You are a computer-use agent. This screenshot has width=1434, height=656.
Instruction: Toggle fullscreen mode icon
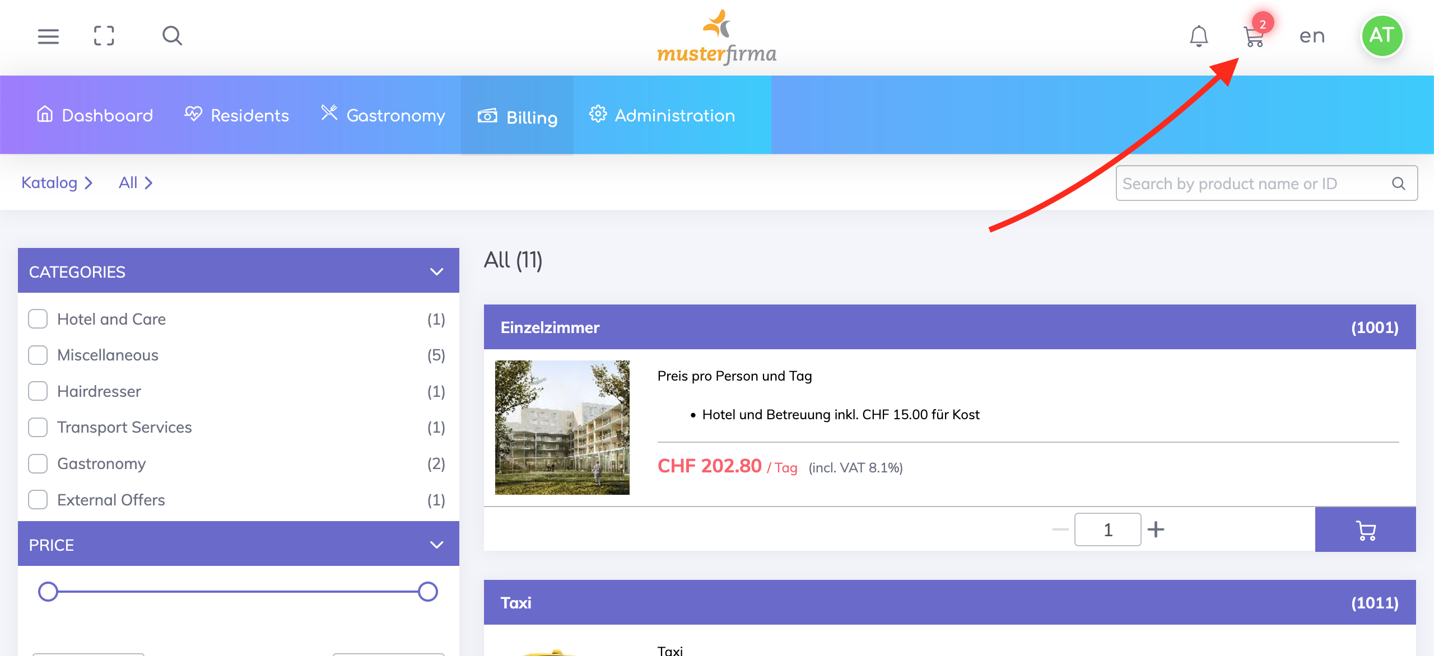104,36
